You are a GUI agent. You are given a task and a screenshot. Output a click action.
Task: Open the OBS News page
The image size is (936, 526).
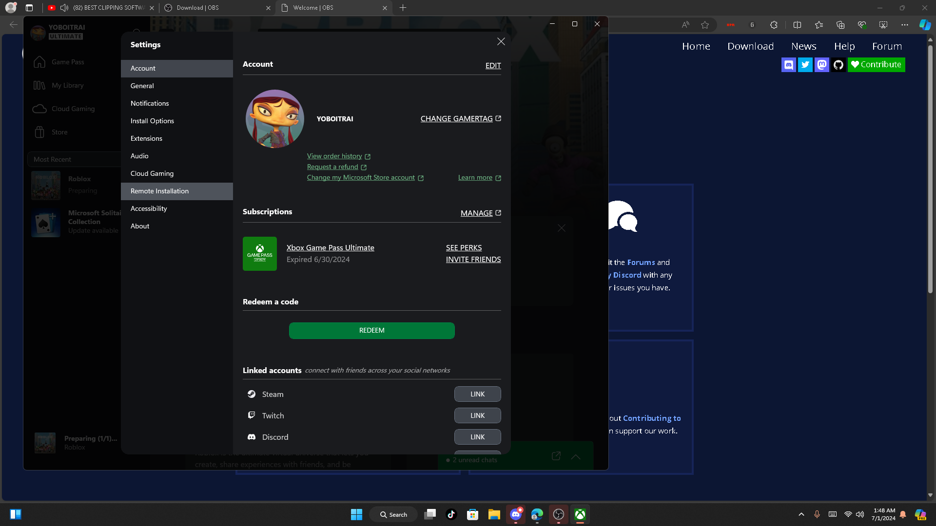803,46
